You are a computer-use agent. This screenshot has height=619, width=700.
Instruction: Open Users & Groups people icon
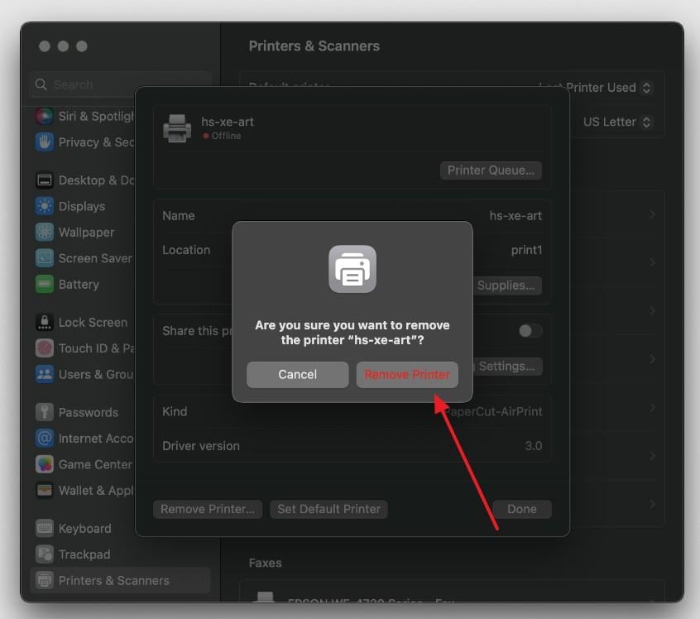coord(44,374)
